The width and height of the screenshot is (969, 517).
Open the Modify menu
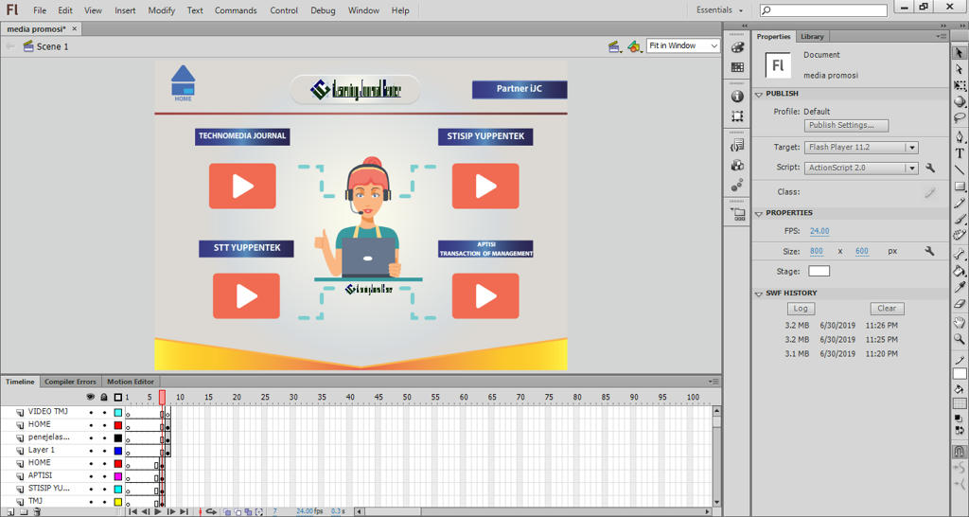(x=161, y=10)
